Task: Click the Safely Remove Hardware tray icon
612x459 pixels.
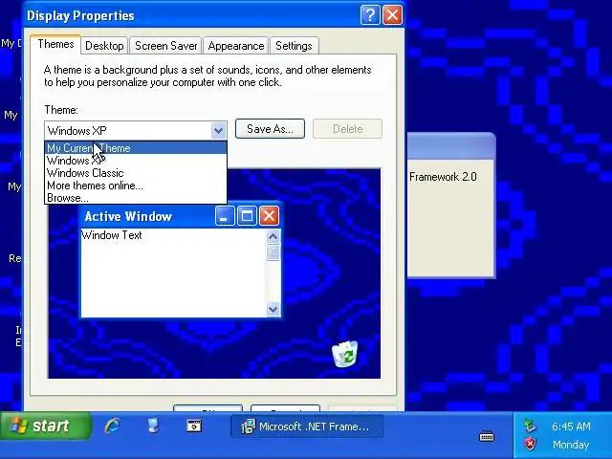Action: (x=530, y=426)
